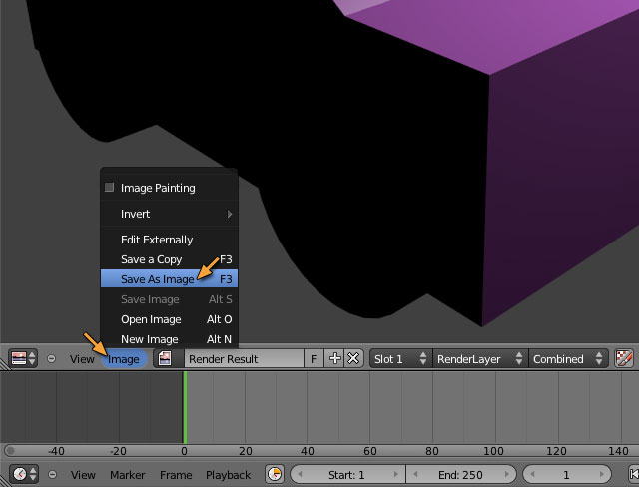Click the X icon to unlink Render Result
Screen dimensions: 639x487
352,358
